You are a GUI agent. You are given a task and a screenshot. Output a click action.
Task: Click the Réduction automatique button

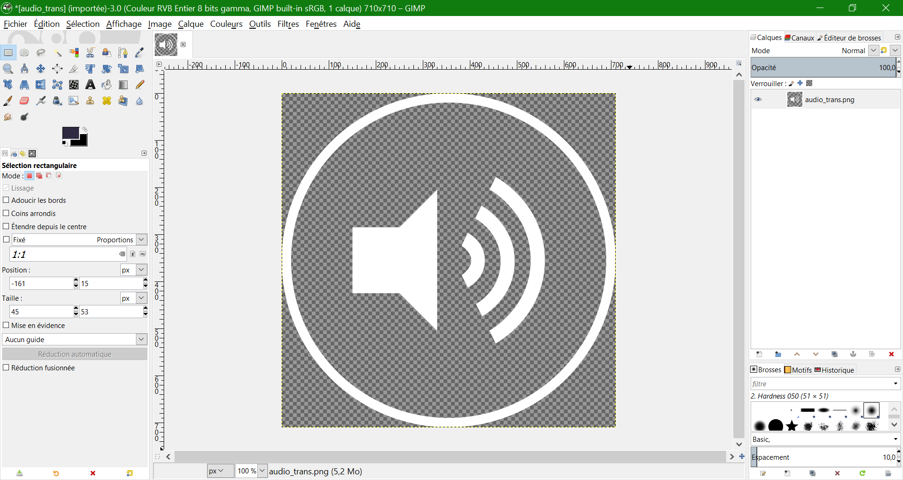click(x=75, y=354)
